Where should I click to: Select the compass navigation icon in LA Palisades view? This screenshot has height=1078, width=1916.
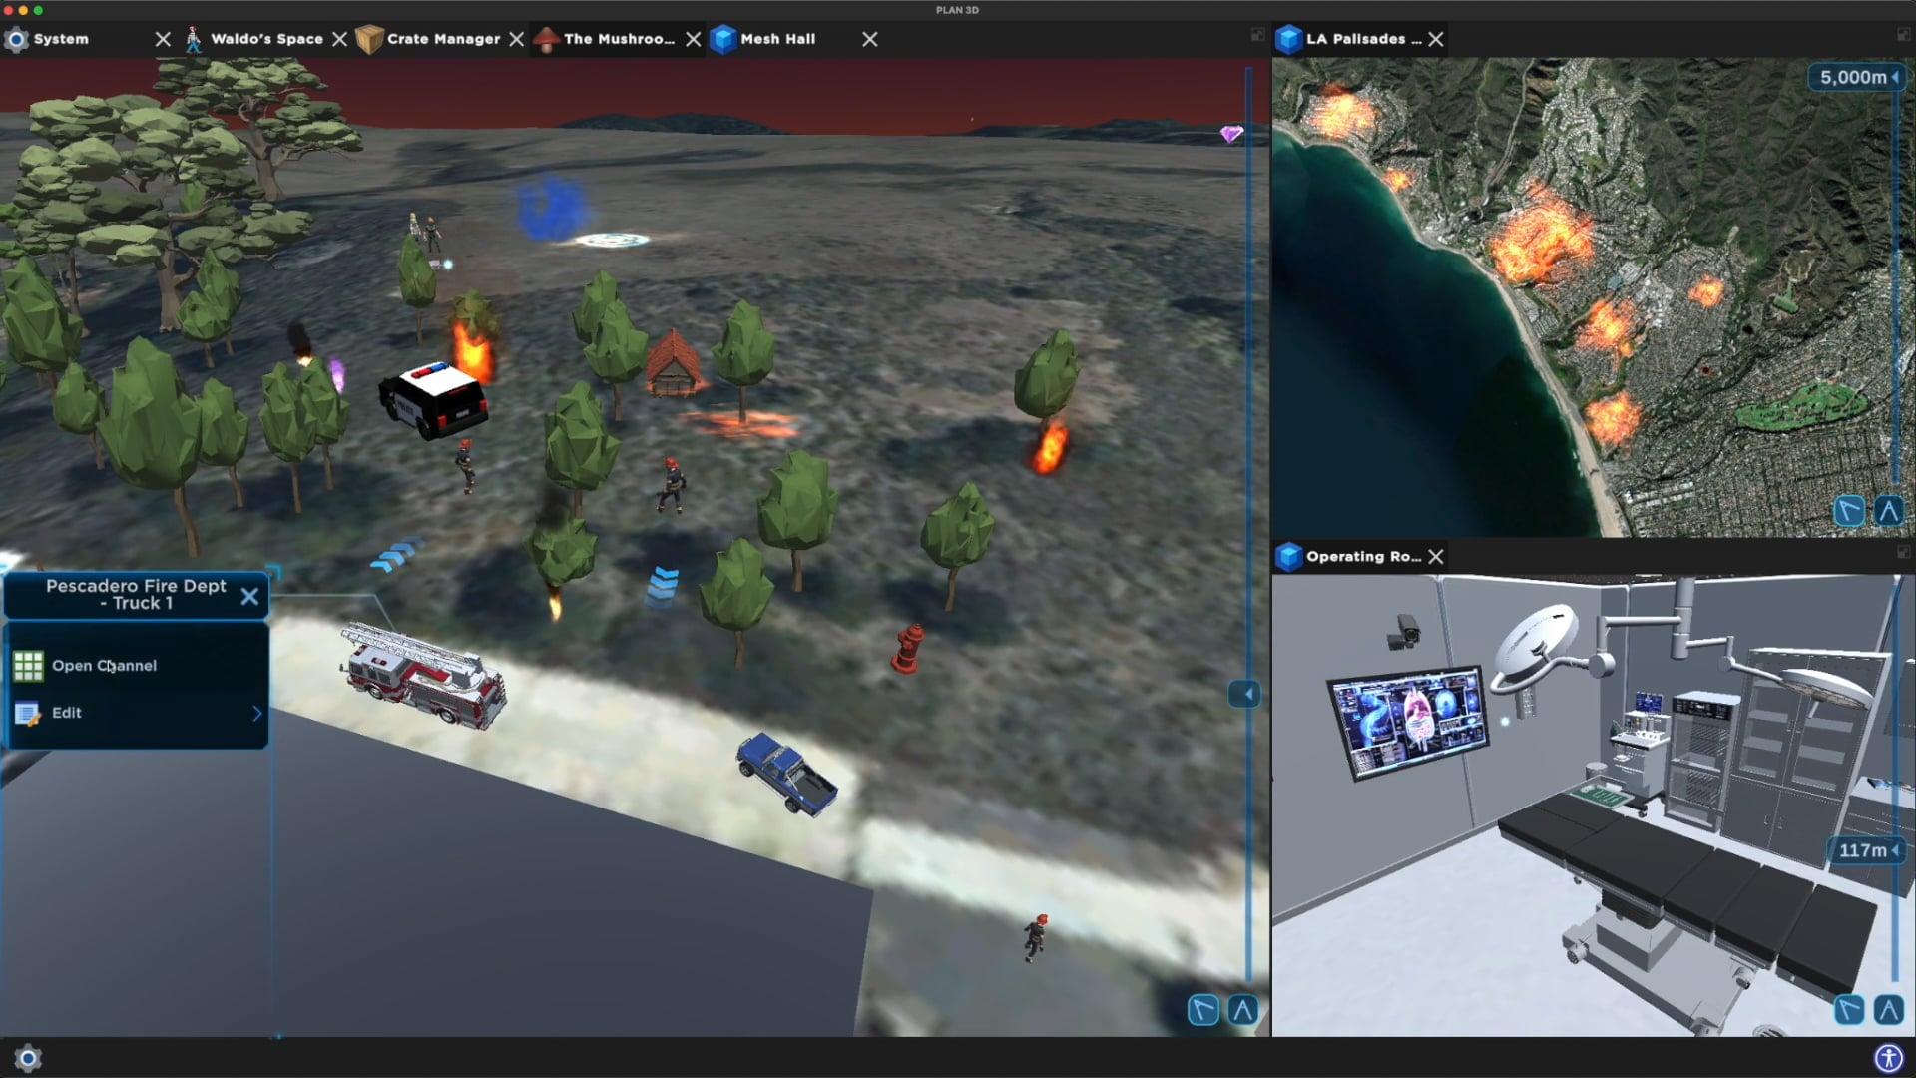pyautogui.click(x=1850, y=510)
